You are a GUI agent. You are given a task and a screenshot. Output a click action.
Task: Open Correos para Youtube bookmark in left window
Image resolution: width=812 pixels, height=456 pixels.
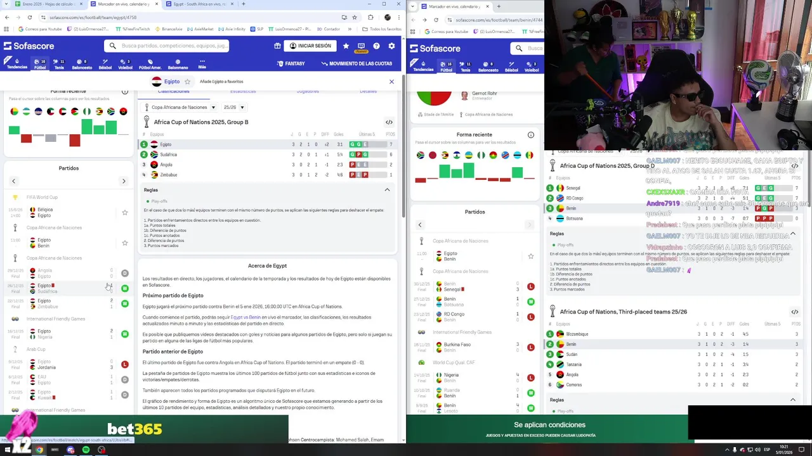pos(40,29)
